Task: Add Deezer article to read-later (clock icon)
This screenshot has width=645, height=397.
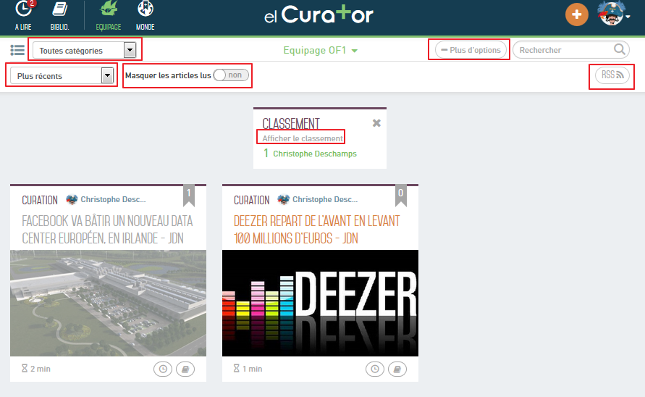Action: [375, 369]
